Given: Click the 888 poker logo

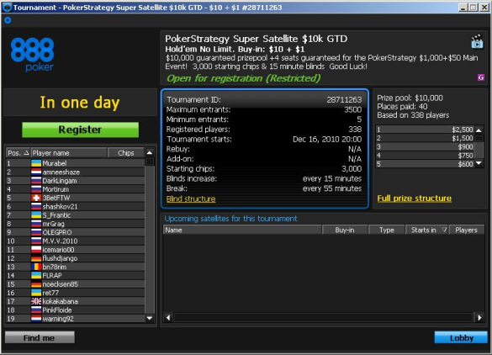Looking at the screenshot, I should click(x=32, y=55).
